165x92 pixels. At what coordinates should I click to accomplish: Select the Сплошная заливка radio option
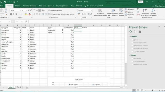tap(132, 43)
